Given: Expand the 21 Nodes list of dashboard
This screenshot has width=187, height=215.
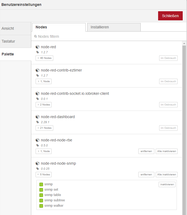Looking at the screenshot, I should pyautogui.click(x=44, y=128).
